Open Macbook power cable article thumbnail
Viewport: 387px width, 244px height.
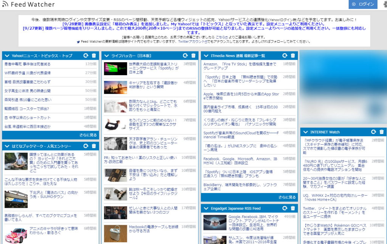[x=115, y=233]
